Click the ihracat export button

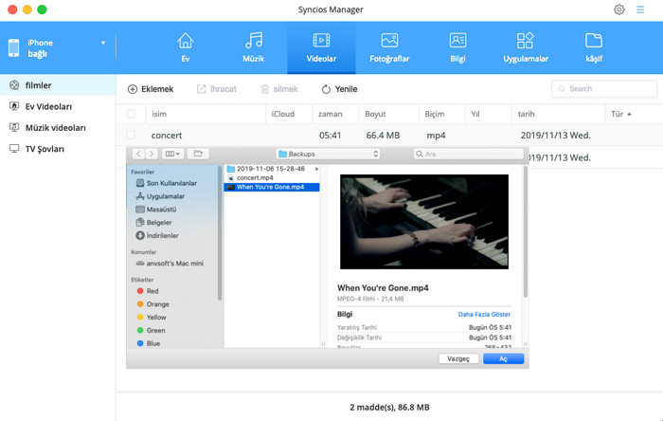point(217,89)
